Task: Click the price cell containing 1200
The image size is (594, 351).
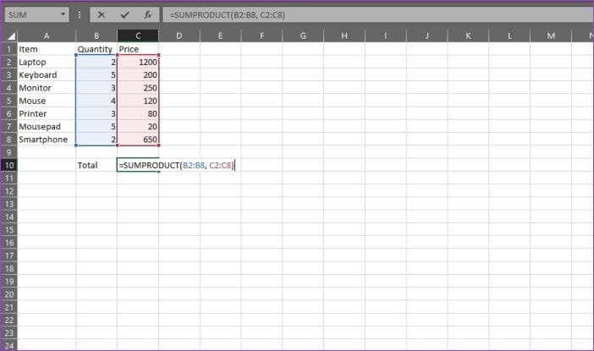Action: (138, 62)
